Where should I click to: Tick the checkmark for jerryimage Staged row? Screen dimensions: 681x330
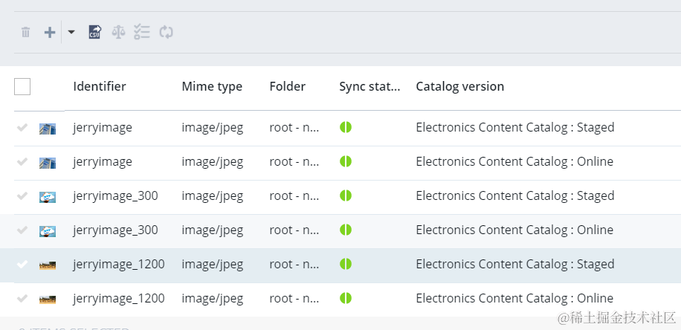[22, 127]
